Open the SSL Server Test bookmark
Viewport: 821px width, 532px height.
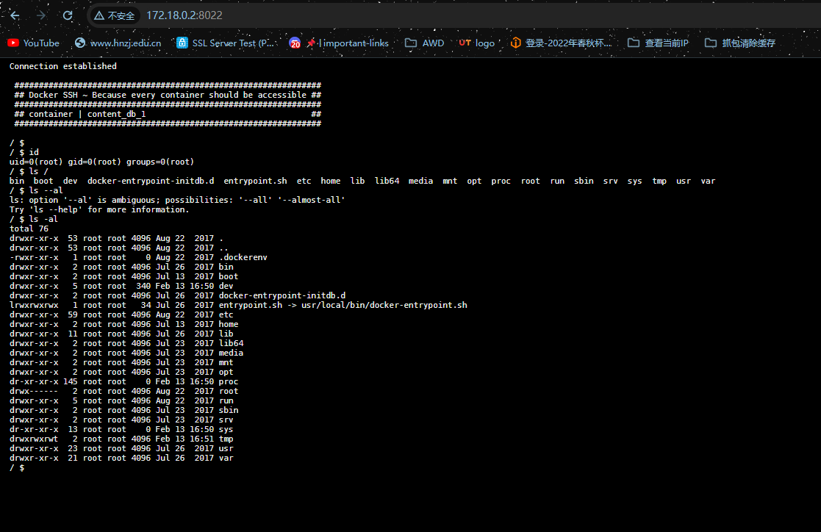click(225, 43)
